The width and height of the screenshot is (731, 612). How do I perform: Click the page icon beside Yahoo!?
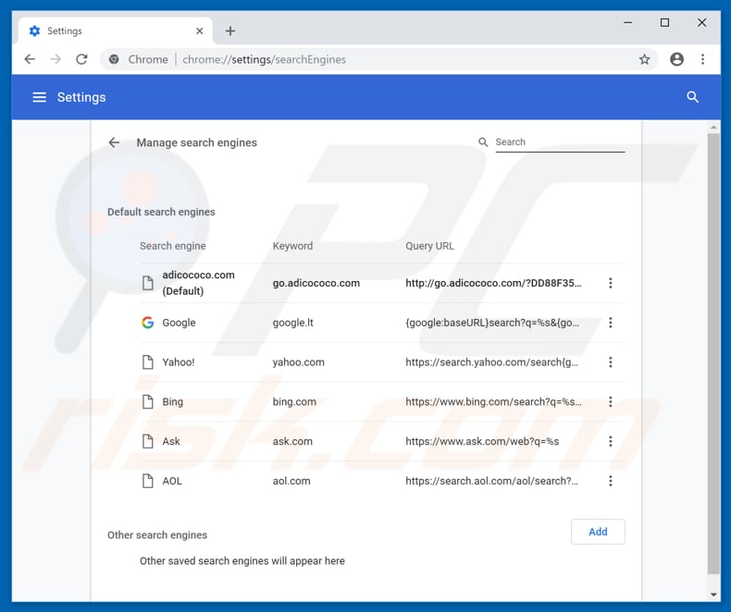point(148,361)
